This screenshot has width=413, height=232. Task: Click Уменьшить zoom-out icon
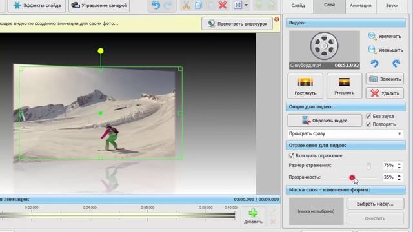372,50
